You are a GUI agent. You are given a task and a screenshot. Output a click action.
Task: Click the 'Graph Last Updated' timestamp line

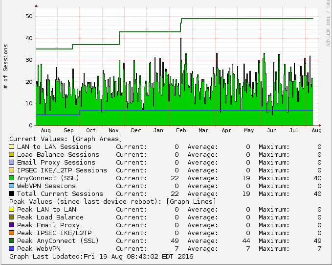click(101, 257)
